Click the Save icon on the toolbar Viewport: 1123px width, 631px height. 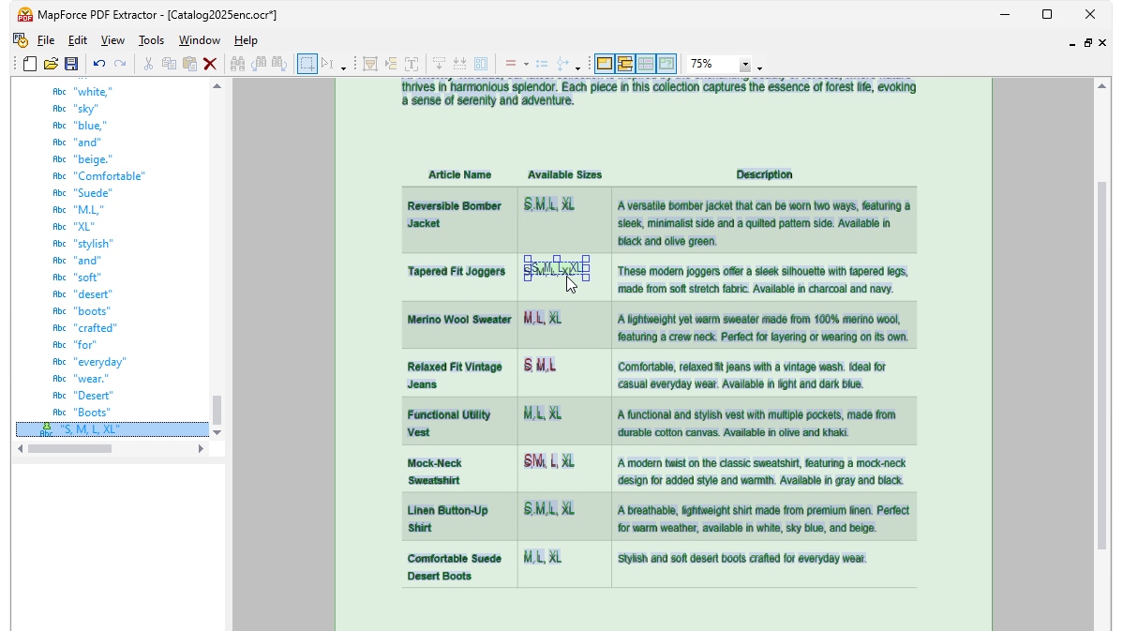(71, 64)
